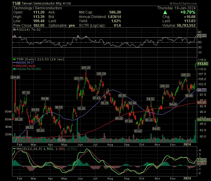Image resolution: width=211 pixels, height=181 pixels.
Task: Click the 103.77 price label
Action: [x=79, y=78]
